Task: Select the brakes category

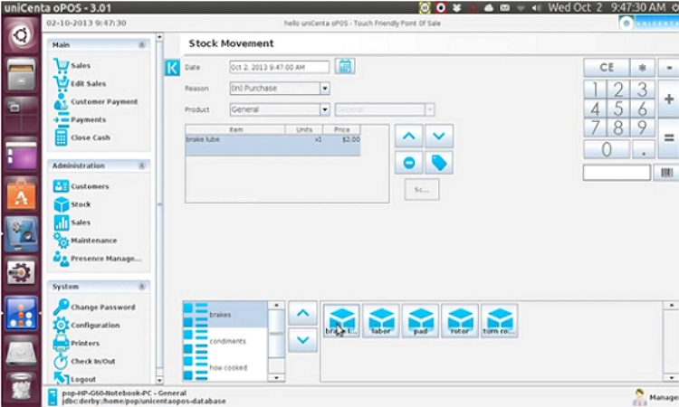Action: [x=225, y=315]
